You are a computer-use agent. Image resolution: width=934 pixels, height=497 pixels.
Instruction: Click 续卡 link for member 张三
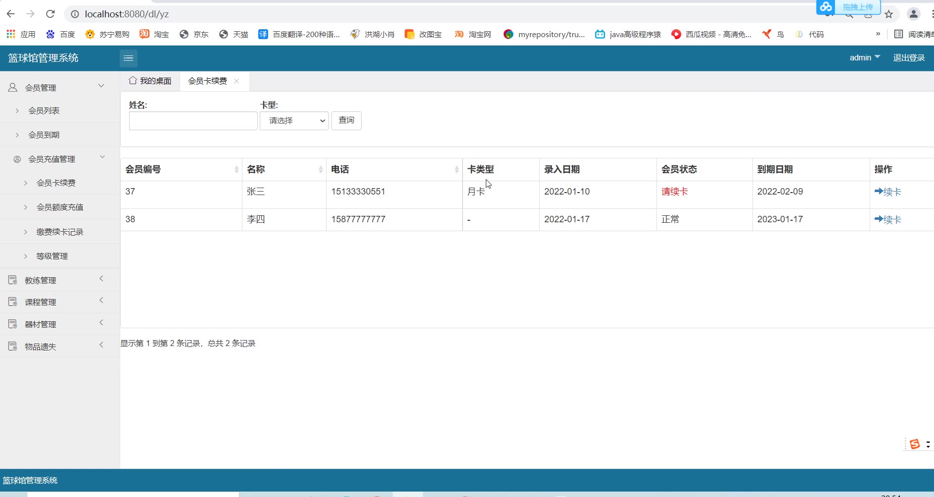[888, 192]
